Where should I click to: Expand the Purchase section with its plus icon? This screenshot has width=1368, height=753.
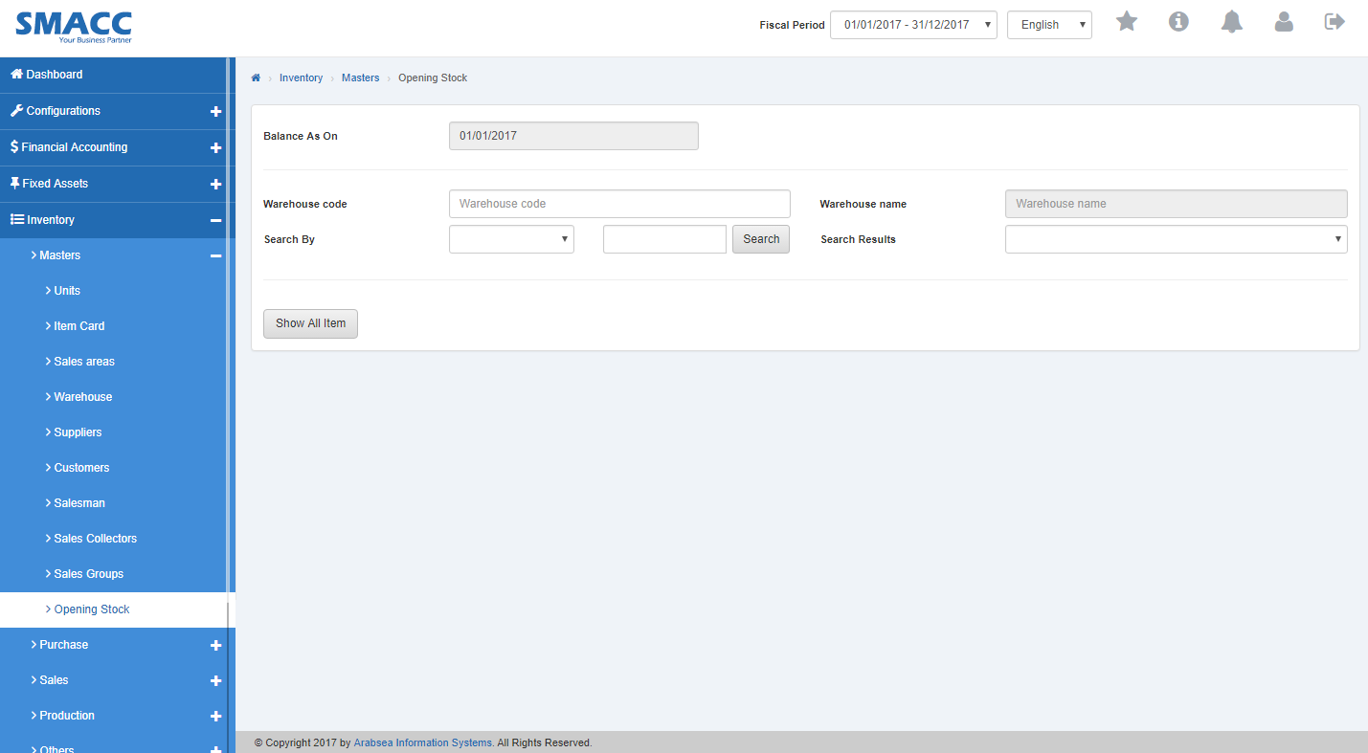tap(216, 645)
